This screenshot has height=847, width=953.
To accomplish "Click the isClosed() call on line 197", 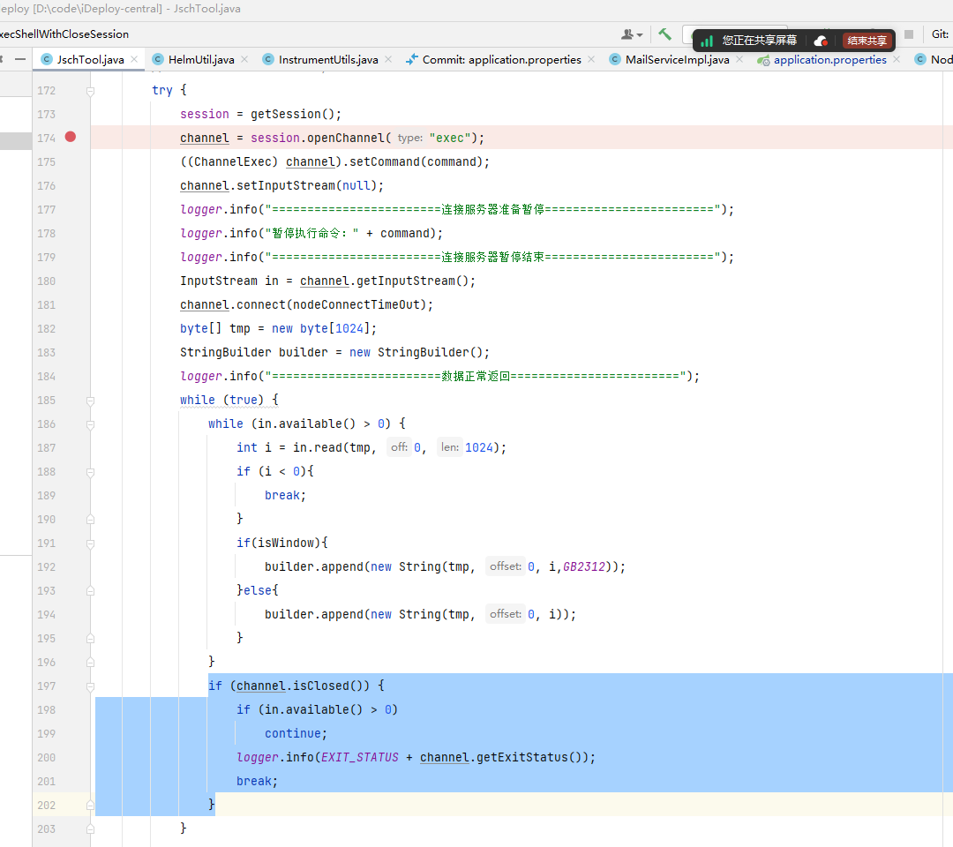I will (327, 686).
